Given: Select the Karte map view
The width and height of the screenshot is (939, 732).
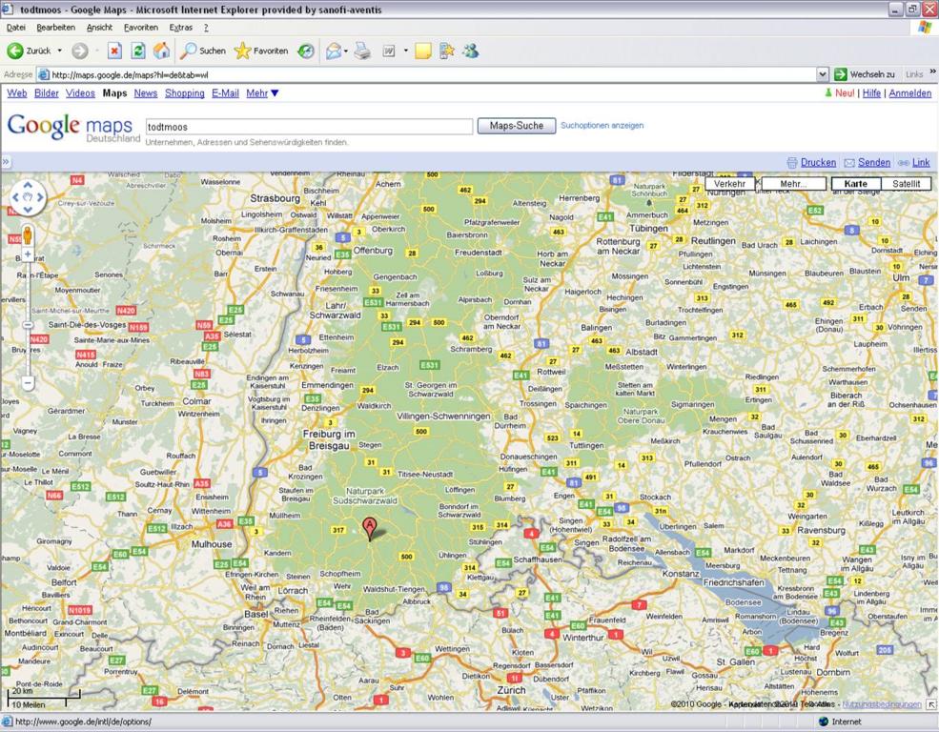Looking at the screenshot, I should [x=856, y=184].
